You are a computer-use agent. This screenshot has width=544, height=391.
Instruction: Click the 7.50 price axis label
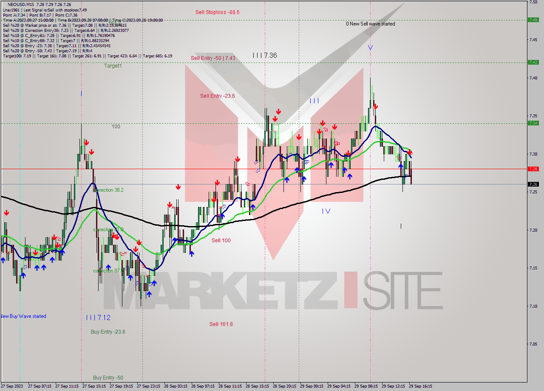pos(533,2)
